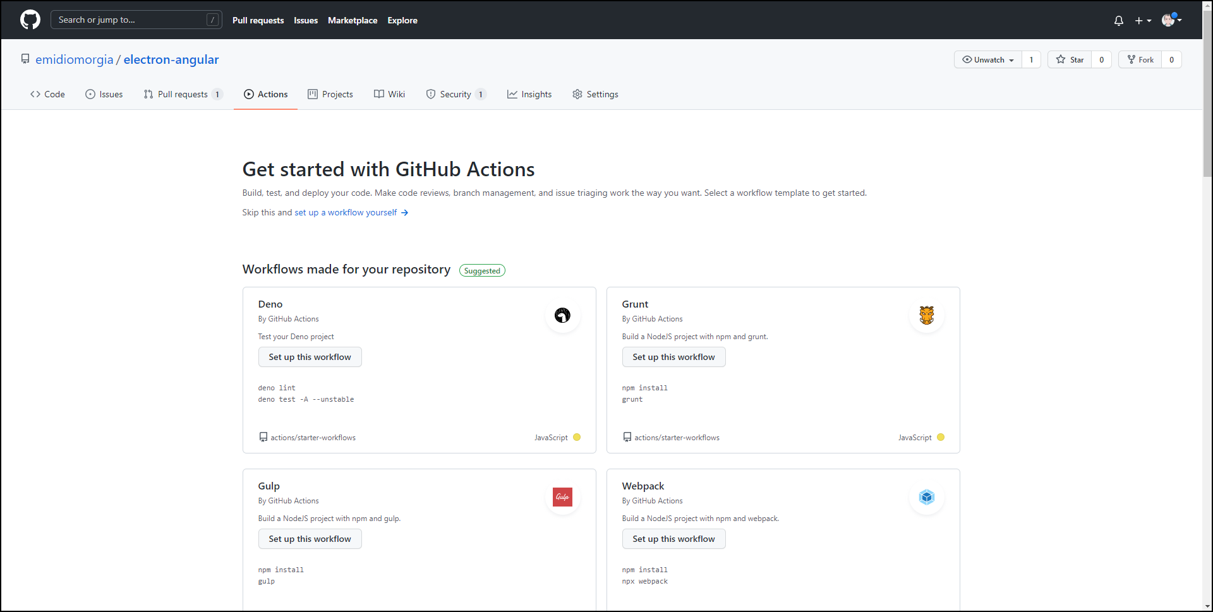Screen dimensions: 1213x612
Task: Set up the Deno workflow
Action: click(310, 357)
